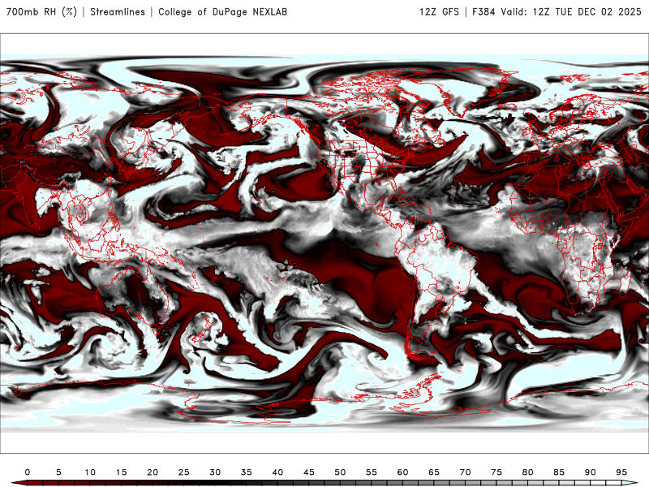Click "College of DuPage NEXLAB" header text
The width and height of the screenshot is (649, 487).
(222, 11)
